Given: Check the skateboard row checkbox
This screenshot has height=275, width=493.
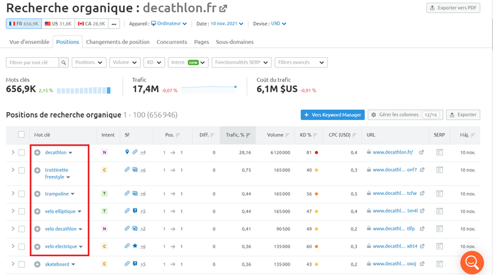Looking at the screenshot, I should tap(22, 264).
